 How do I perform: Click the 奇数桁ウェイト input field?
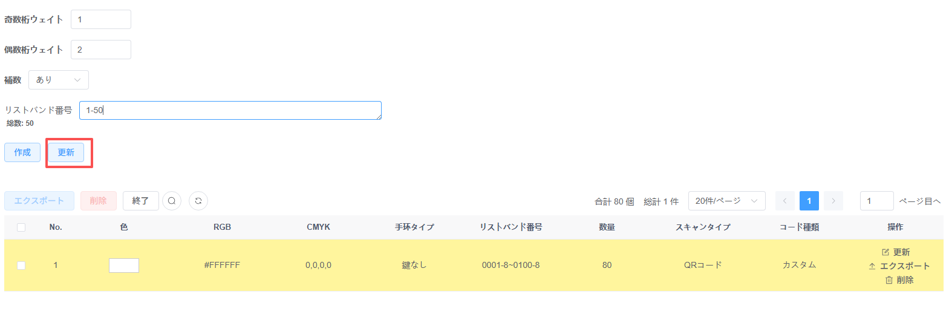pos(101,19)
